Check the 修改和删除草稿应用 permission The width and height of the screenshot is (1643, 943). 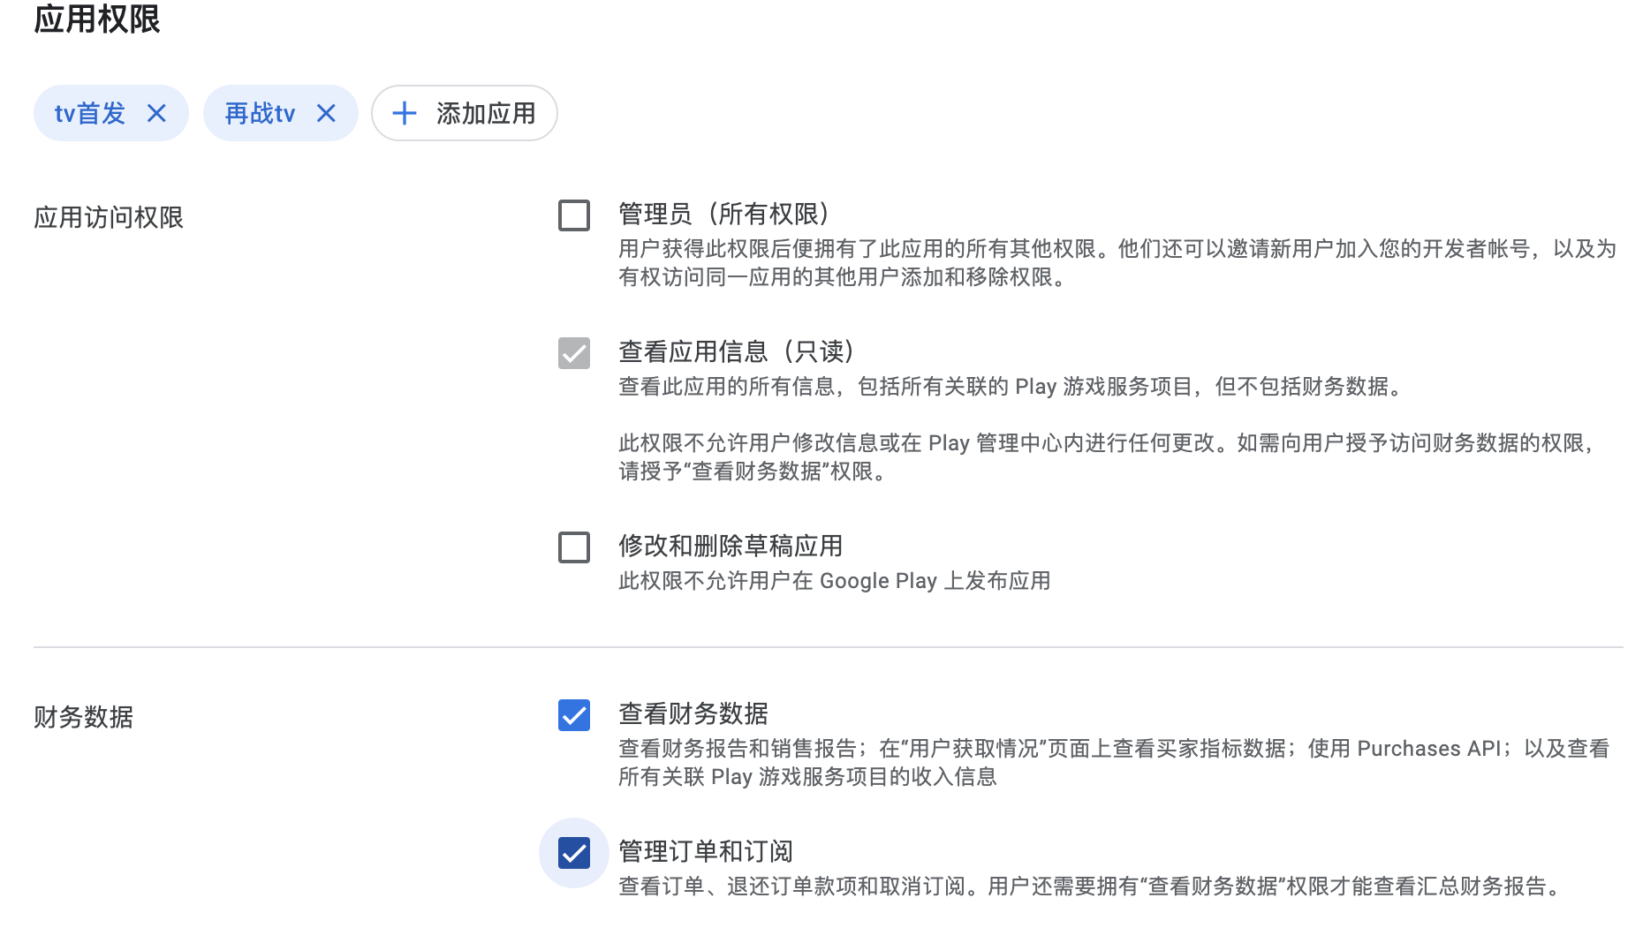click(573, 547)
